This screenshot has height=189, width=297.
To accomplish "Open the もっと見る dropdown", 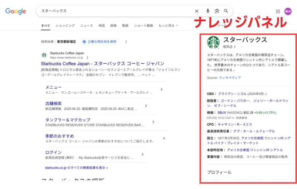I will 168,25.
